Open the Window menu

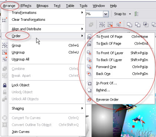pos(99,6)
